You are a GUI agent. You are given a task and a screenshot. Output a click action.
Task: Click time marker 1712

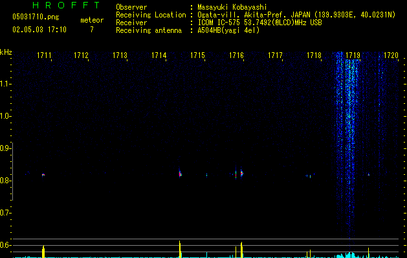[x=82, y=55]
